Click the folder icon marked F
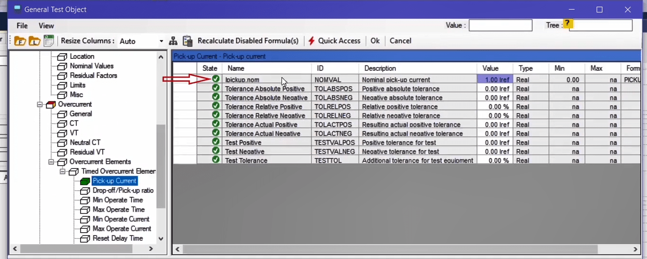647x259 pixels. 20,41
